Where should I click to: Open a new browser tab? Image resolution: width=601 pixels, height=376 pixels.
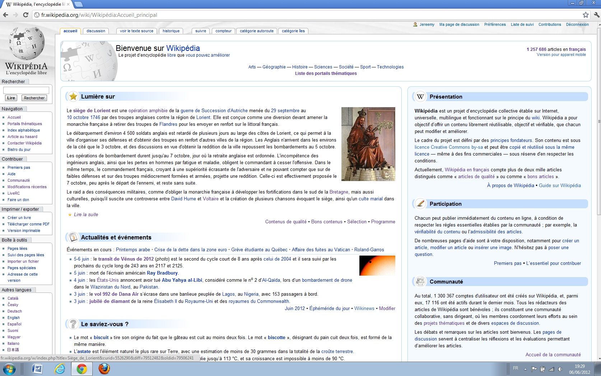(78, 4)
